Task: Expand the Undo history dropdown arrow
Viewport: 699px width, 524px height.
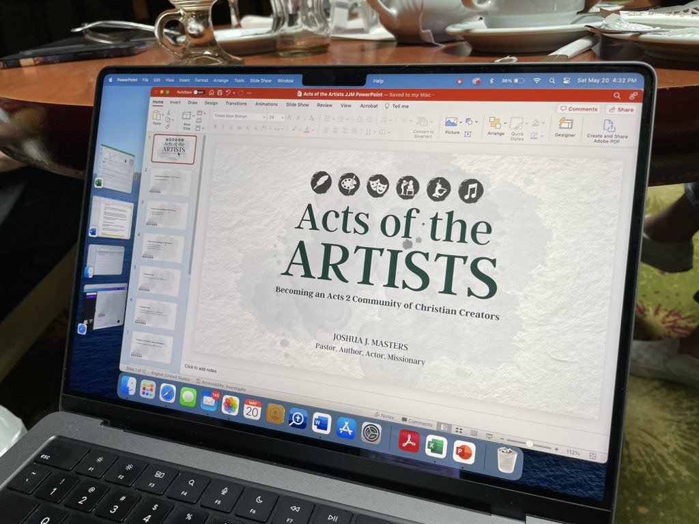Action: pyautogui.click(x=235, y=93)
